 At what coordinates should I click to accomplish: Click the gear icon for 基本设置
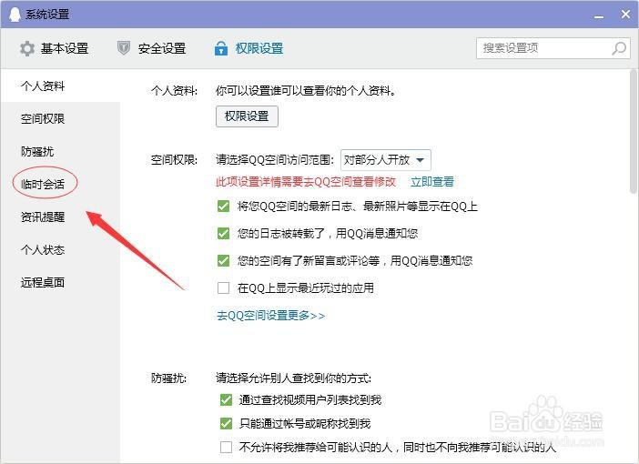coord(27,48)
